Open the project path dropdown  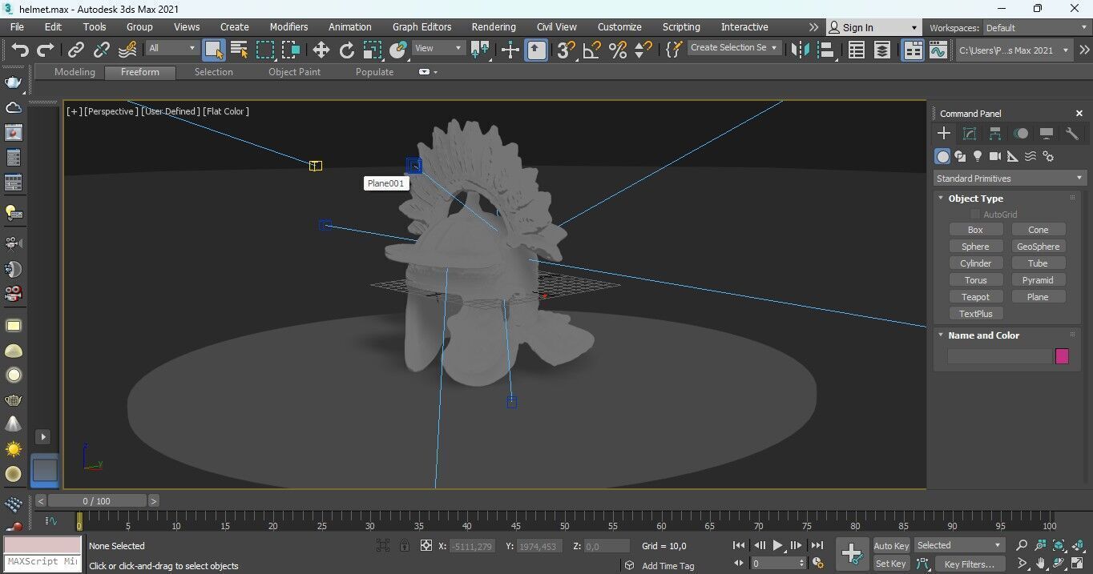tap(1014, 50)
